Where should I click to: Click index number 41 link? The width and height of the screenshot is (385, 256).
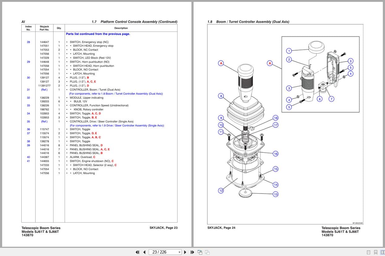(x=28, y=161)
